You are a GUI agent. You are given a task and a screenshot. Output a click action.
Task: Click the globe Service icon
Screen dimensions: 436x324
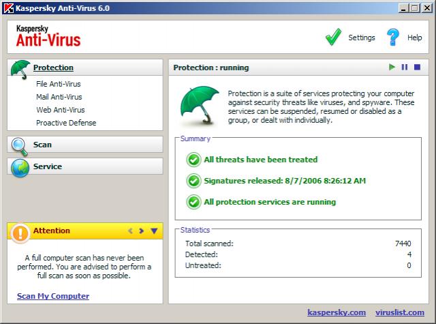click(x=20, y=168)
